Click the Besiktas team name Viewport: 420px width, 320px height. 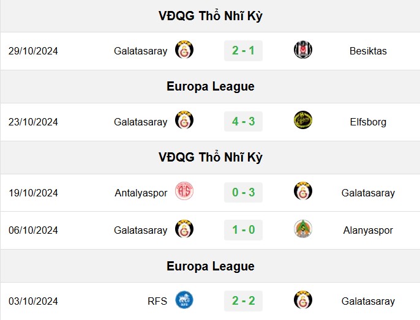point(368,51)
